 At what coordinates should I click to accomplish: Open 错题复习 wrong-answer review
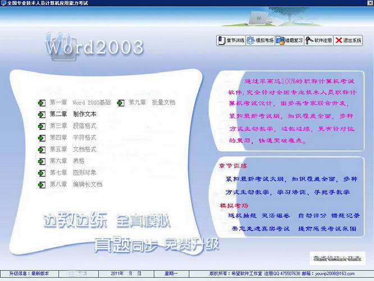pos(289,40)
